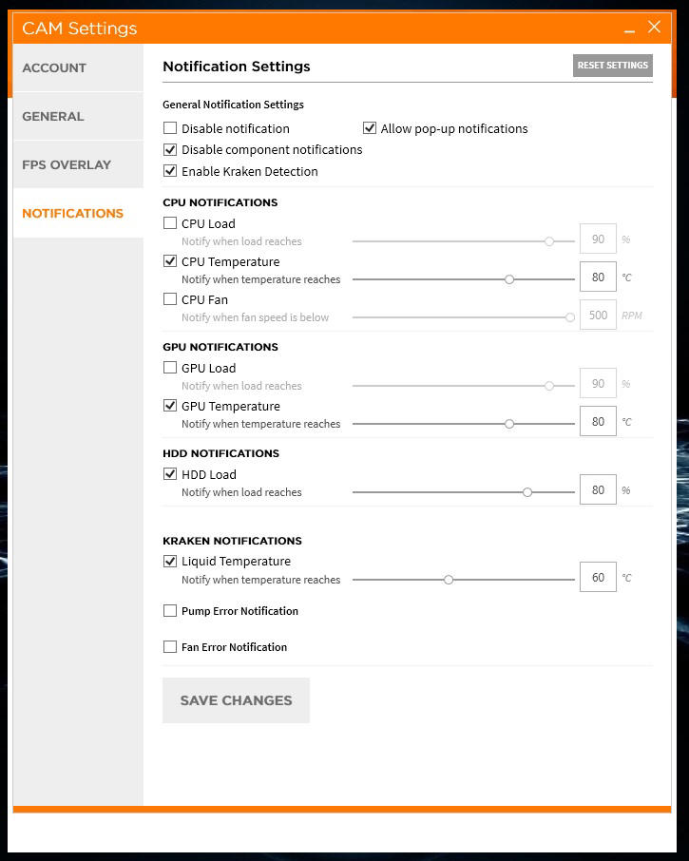
Task: Toggle Enable Kraken Detection checkbox
Action: point(170,171)
